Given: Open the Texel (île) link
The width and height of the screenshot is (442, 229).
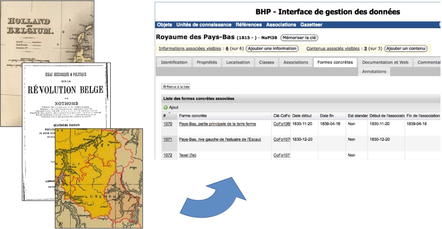Looking at the screenshot, I should (188, 155).
